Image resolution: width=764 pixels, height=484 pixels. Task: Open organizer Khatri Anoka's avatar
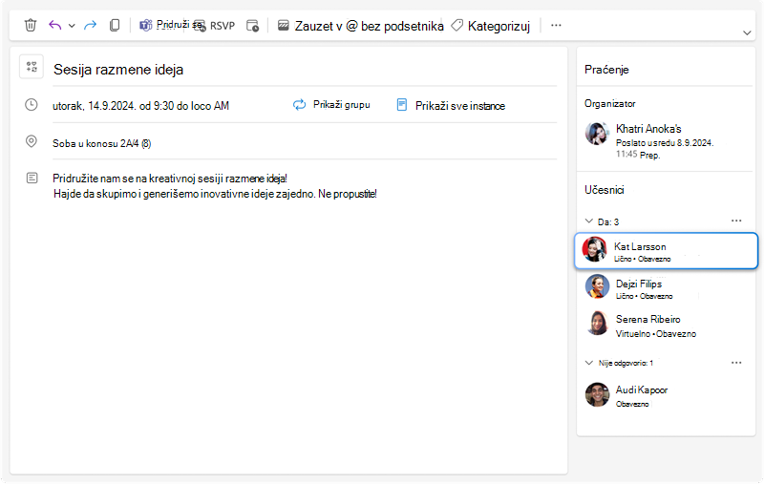point(597,134)
